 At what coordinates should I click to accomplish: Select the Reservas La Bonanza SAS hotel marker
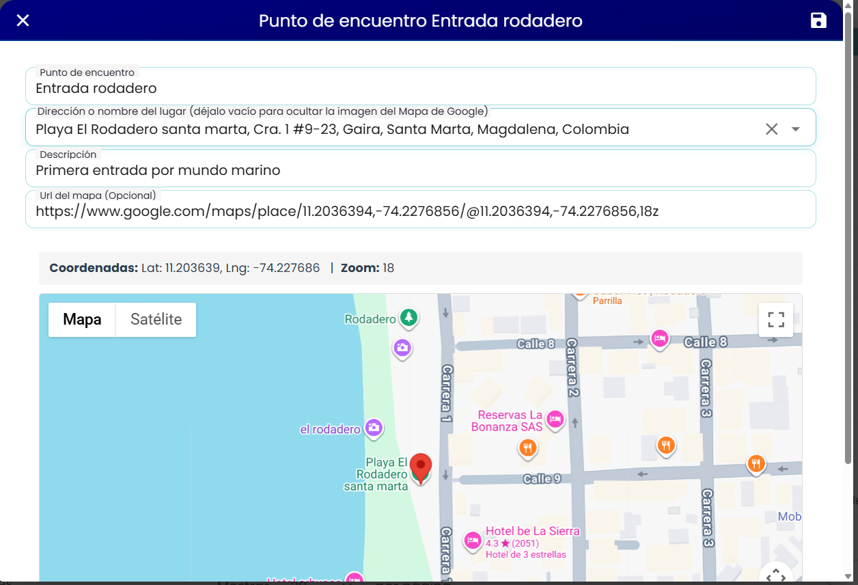tap(555, 420)
